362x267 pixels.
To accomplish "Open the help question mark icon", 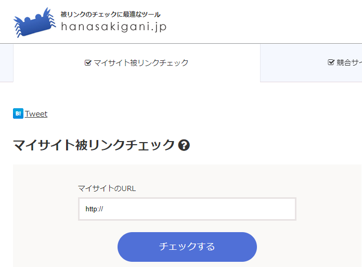I will tap(184, 145).
